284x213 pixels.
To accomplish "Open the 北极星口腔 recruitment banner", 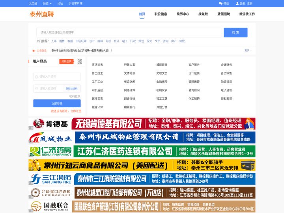I will pyautogui.click(x=142, y=193).
